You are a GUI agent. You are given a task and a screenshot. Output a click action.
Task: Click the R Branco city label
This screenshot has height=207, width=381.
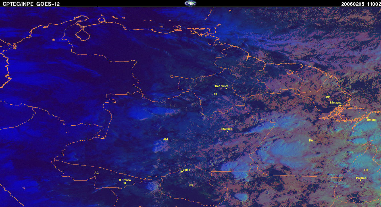click(125, 180)
